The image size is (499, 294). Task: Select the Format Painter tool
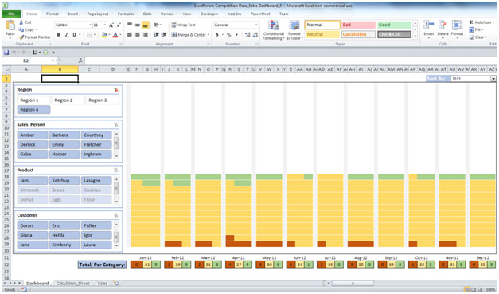pyautogui.click(x=35, y=37)
